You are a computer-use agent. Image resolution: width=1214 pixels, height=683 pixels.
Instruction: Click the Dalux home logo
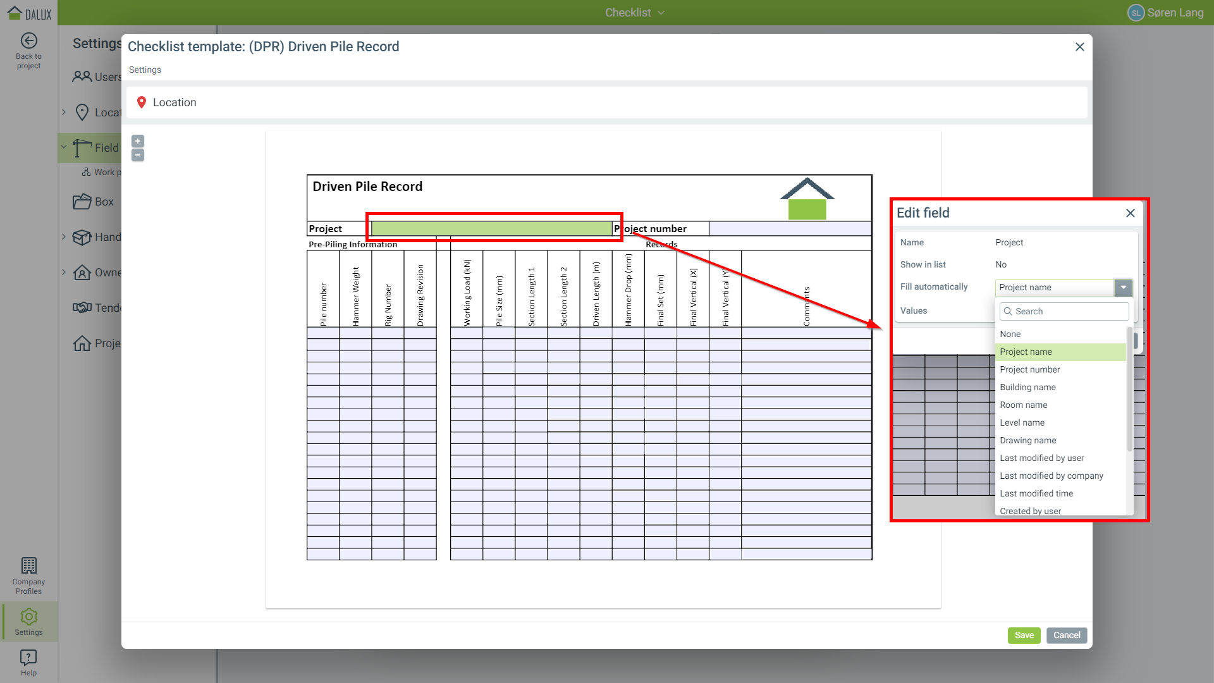29,13
